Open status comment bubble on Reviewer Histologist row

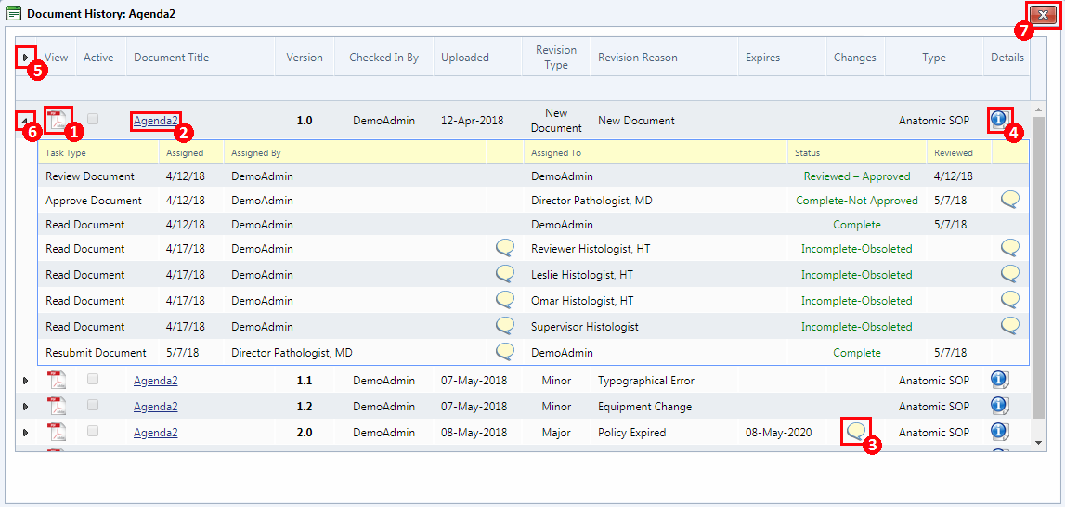(1010, 249)
